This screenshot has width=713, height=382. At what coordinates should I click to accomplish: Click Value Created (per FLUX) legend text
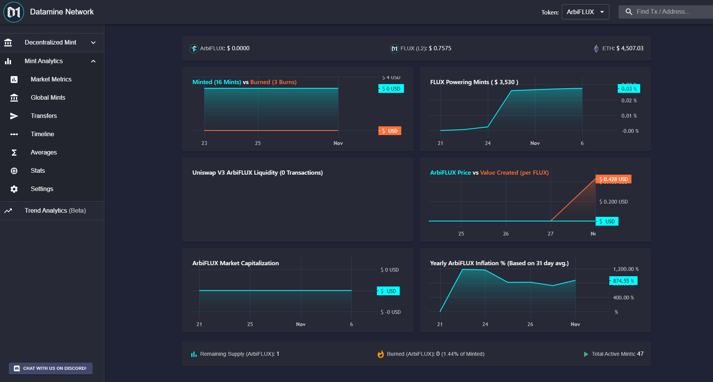pyautogui.click(x=514, y=173)
